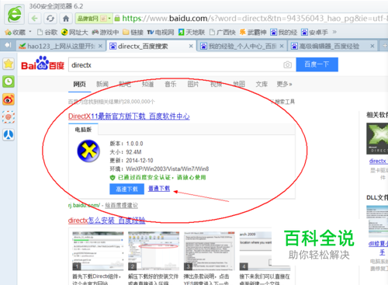Image resolution: width=388 pixels, height=285 pixels.
Task: Go to the browser home page icon
Action: (x=66, y=19)
